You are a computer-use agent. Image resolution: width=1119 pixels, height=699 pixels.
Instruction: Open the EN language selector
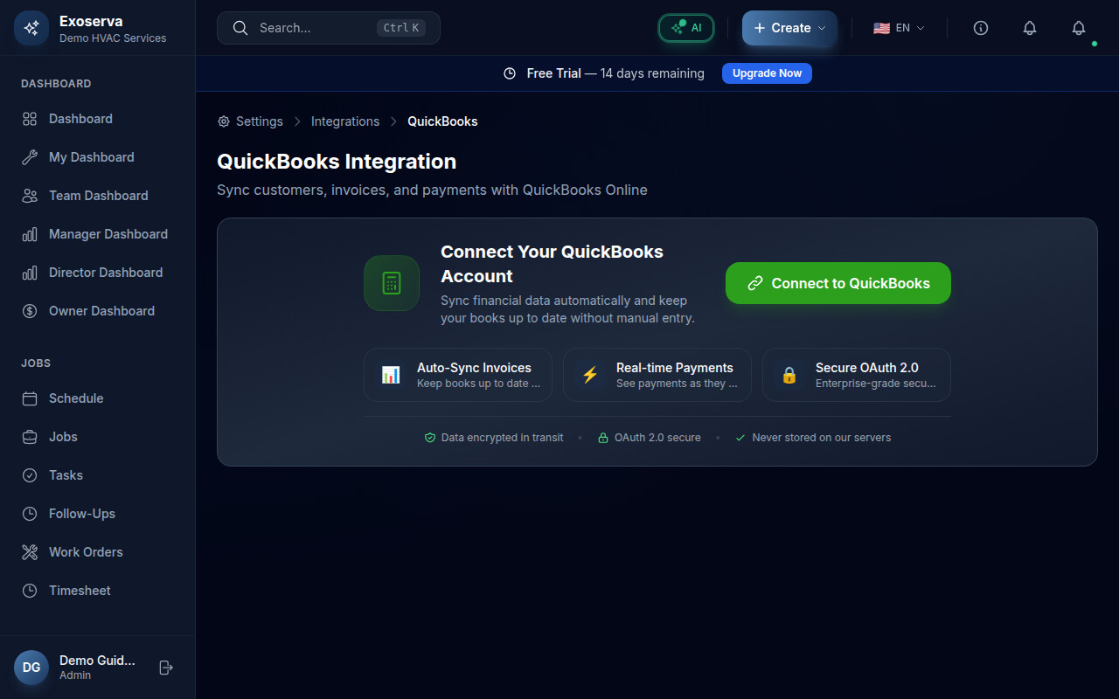899,28
